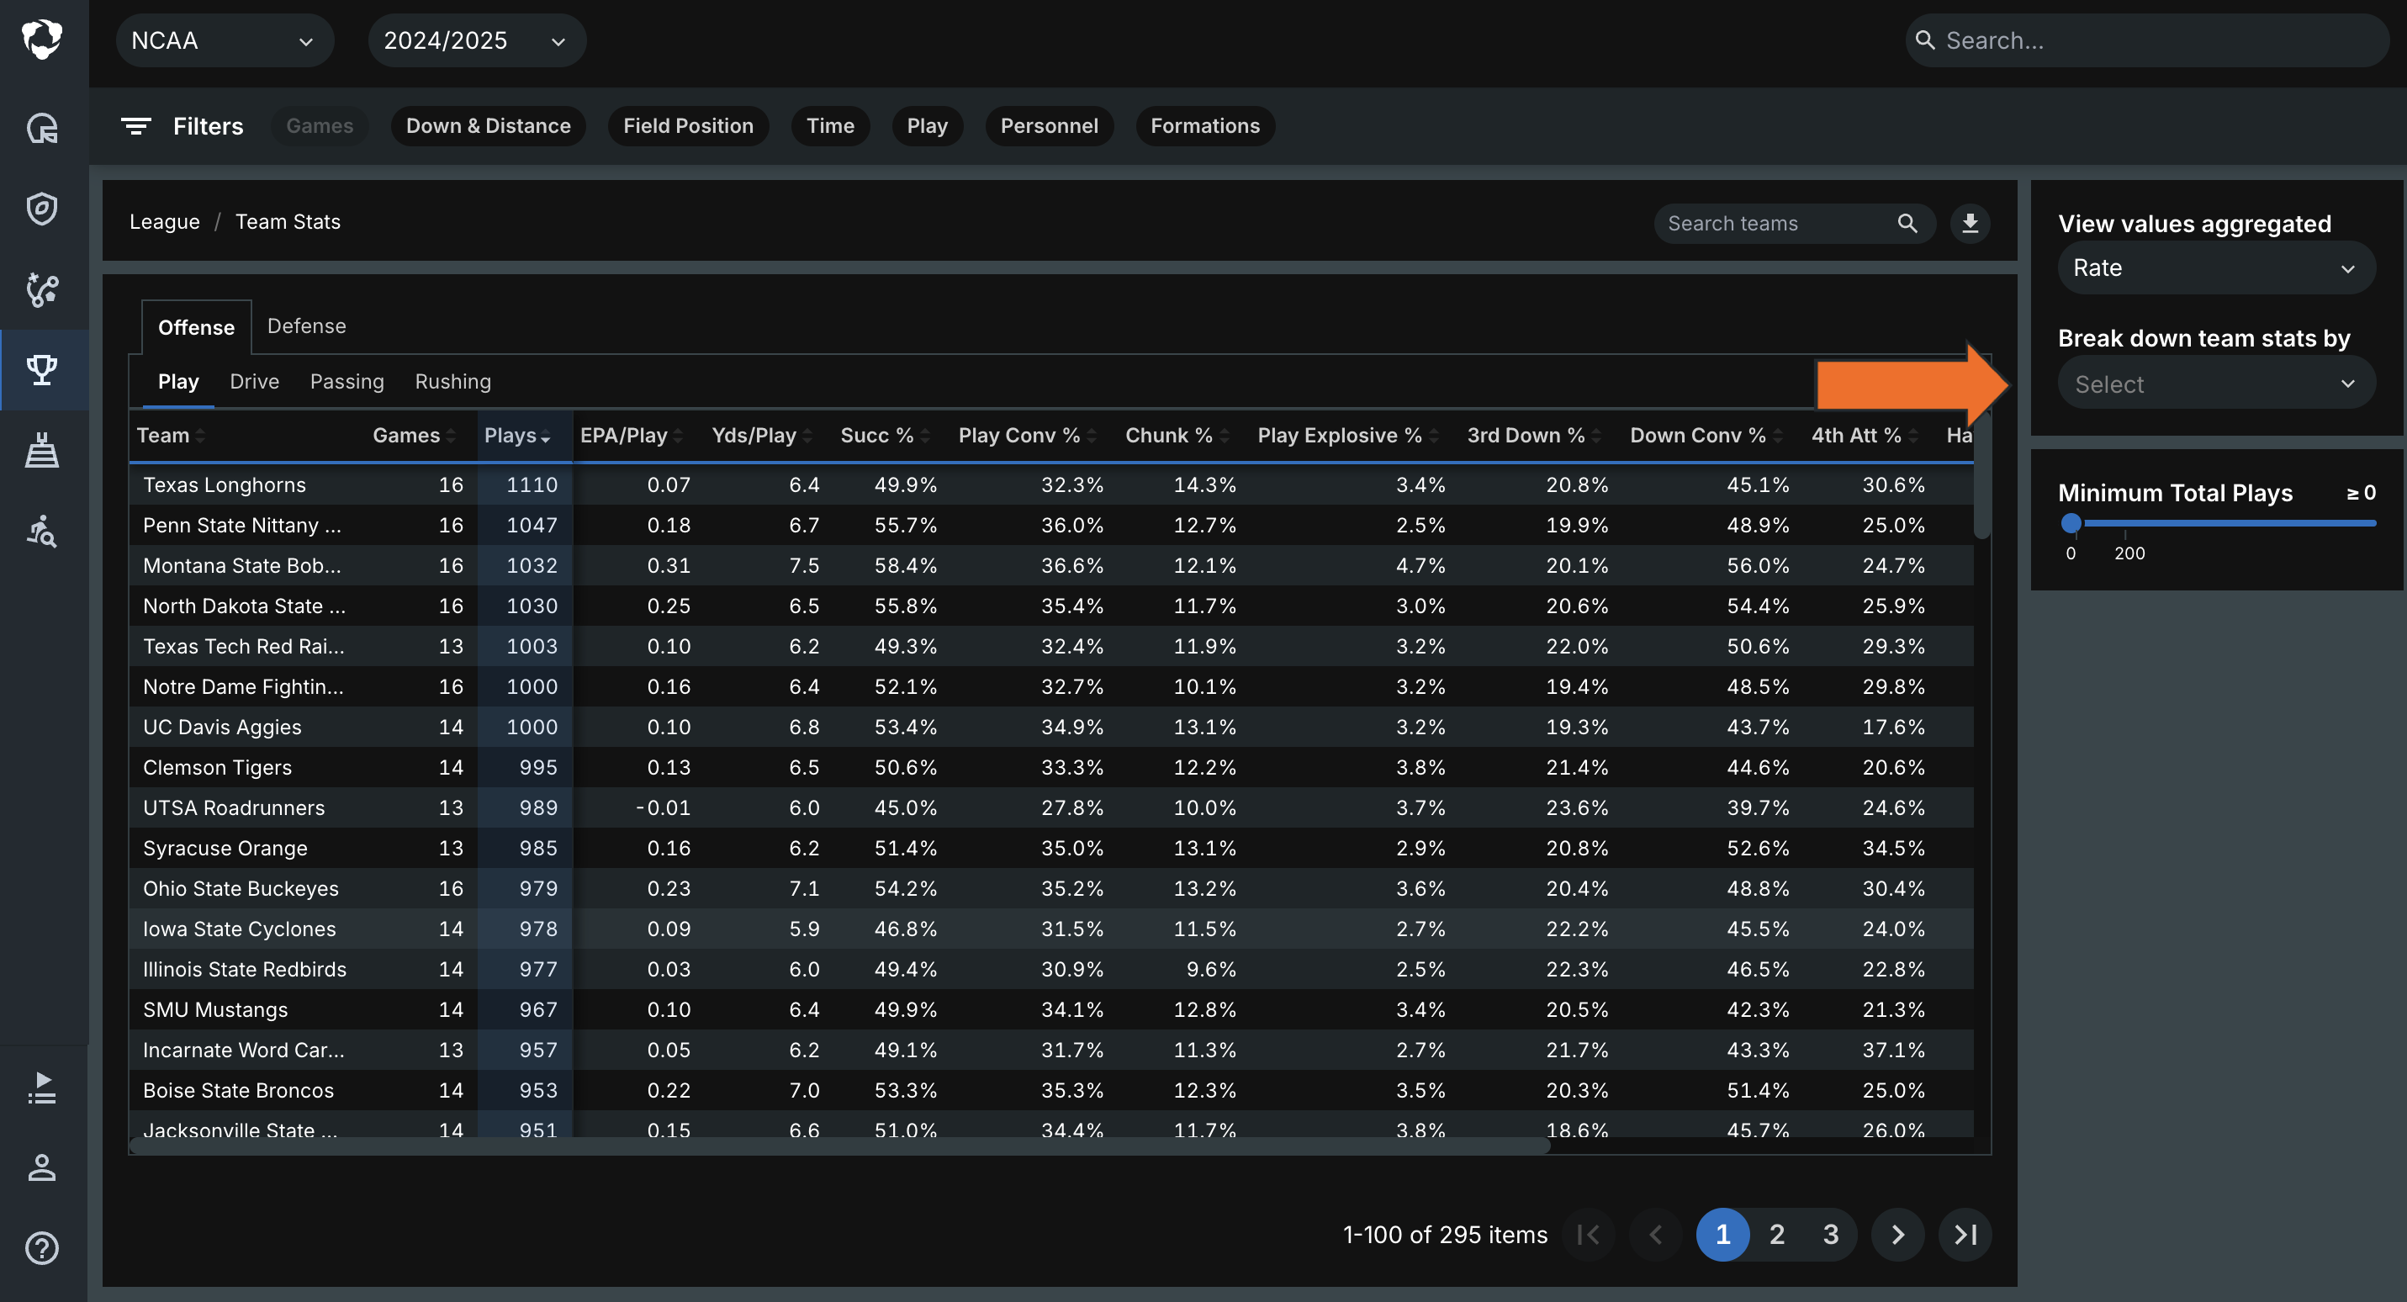Open the Time filter

click(831, 126)
